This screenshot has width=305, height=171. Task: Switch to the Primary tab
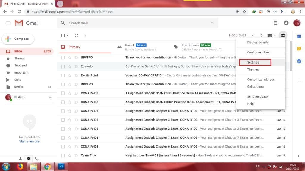coord(85,47)
